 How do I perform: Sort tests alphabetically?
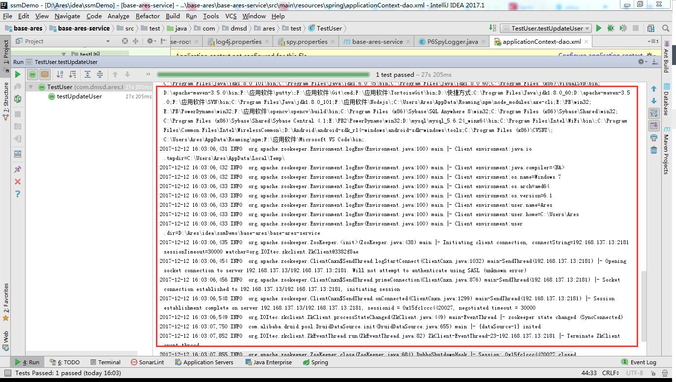click(x=60, y=74)
